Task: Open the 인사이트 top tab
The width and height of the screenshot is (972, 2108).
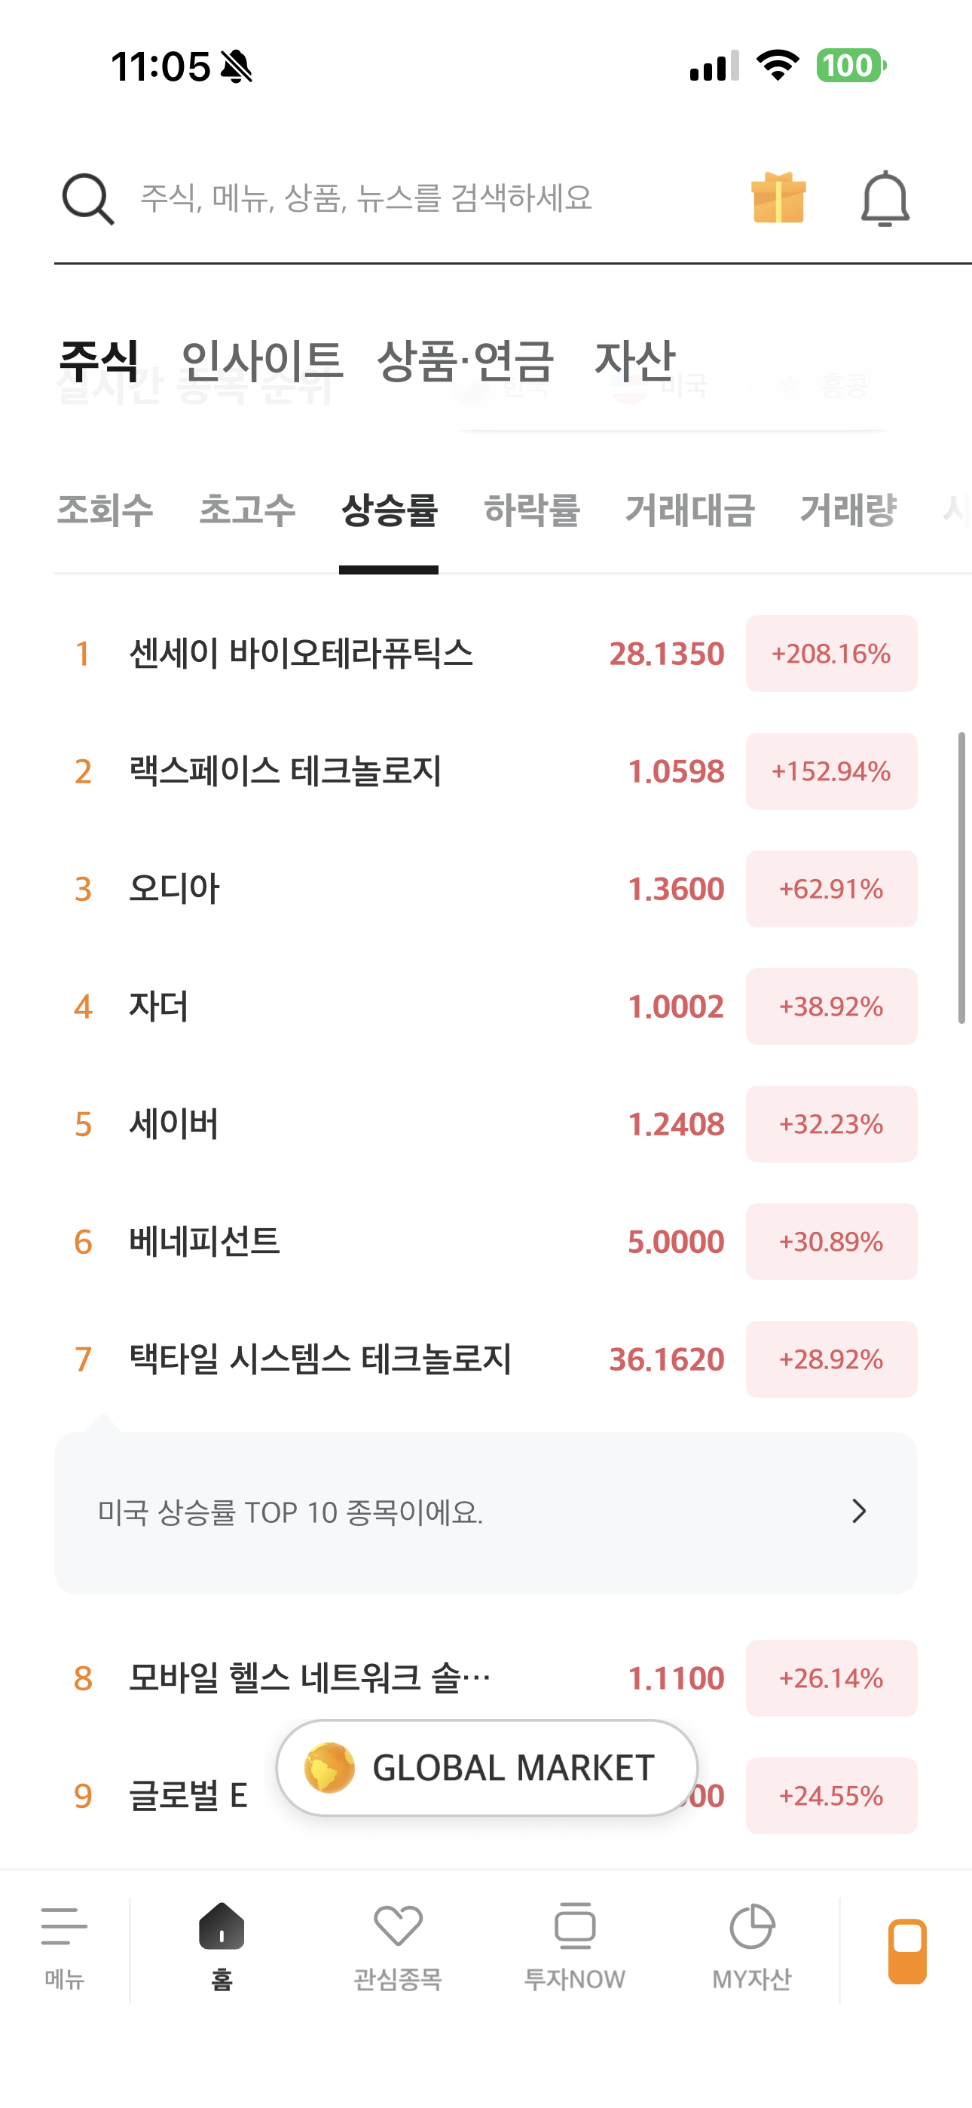Action: (x=261, y=361)
